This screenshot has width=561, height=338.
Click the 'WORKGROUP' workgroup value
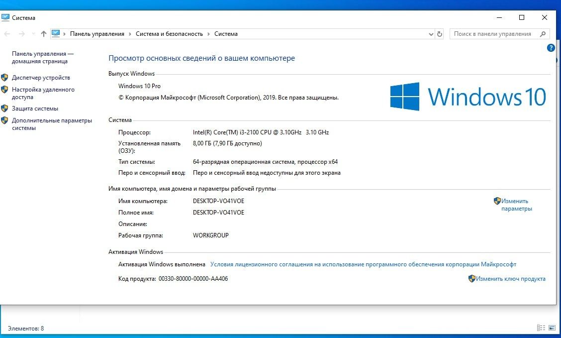[211, 235]
